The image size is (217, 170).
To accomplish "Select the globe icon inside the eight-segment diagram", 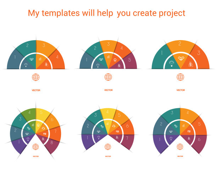I will 36,147.
